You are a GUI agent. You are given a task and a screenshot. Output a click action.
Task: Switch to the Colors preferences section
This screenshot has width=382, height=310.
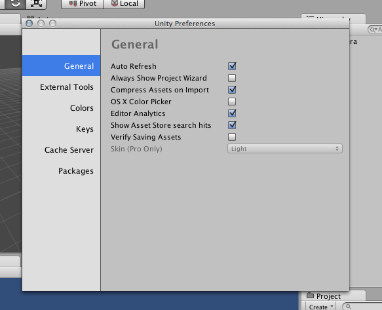(61, 107)
